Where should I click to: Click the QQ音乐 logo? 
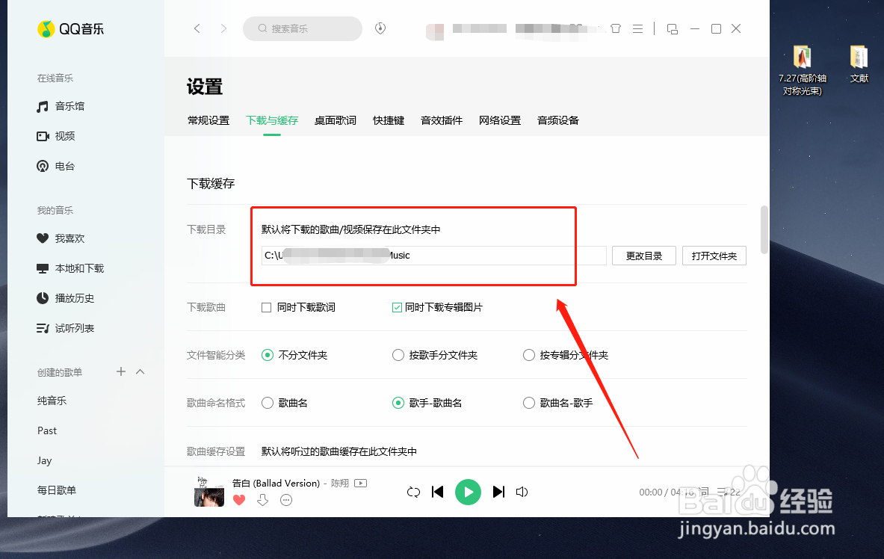click(70, 28)
